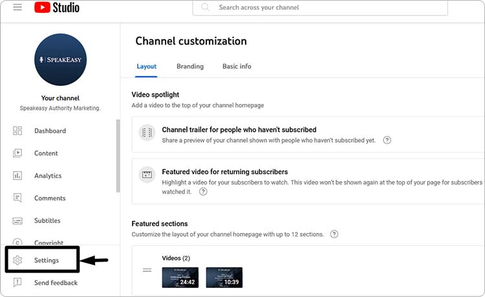Click the sidebar vertical scrollbar
Image resolution: width=485 pixels, height=297 pixels.
[x=118, y=156]
